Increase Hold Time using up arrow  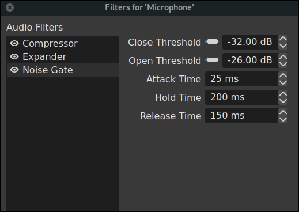pyautogui.click(x=283, y=94)
